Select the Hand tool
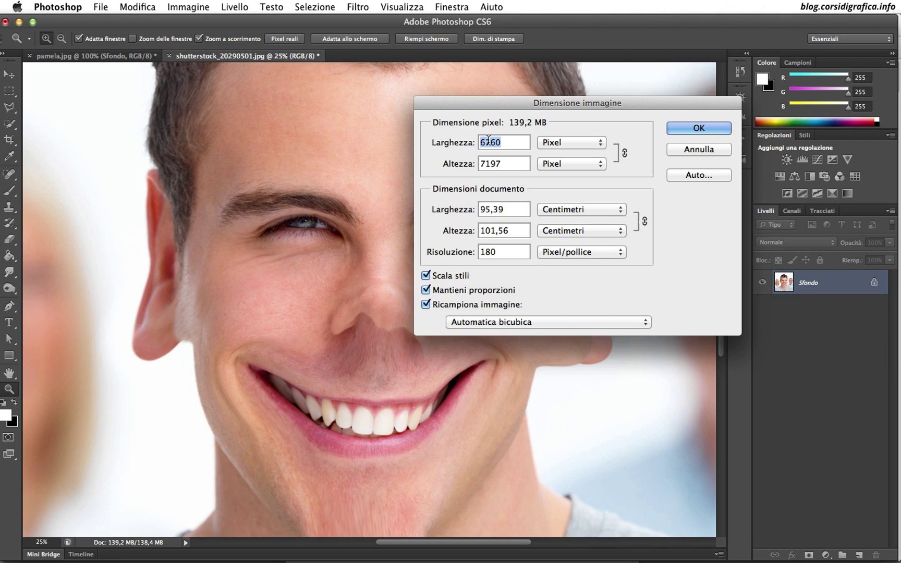The height and width of the screenshot is (563, 901). (x=9, y=373)
